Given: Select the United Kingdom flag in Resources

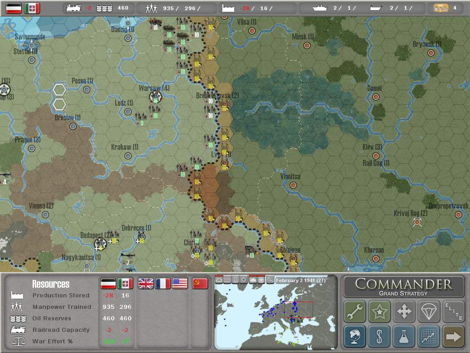Looking at the screenshot, I should [x=146, y=284].
